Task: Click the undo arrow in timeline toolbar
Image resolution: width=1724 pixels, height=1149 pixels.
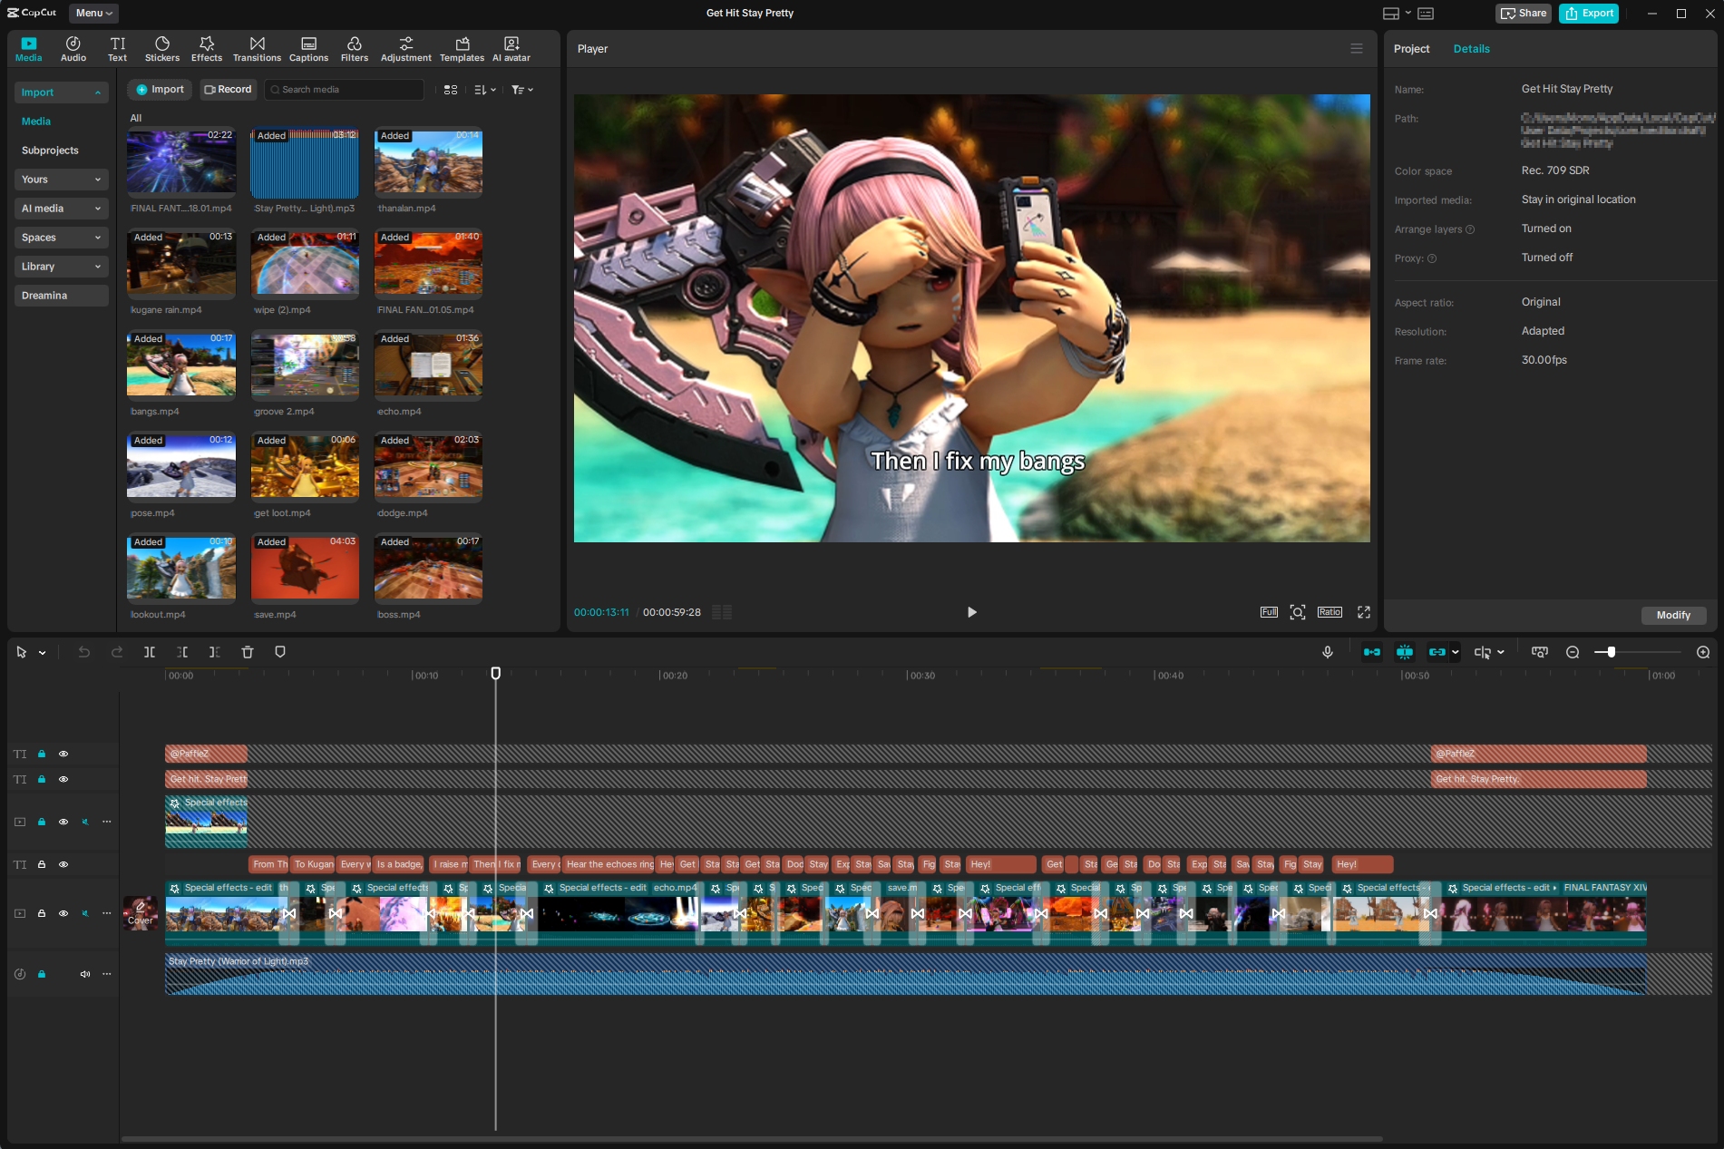Action: coord(84,652)
